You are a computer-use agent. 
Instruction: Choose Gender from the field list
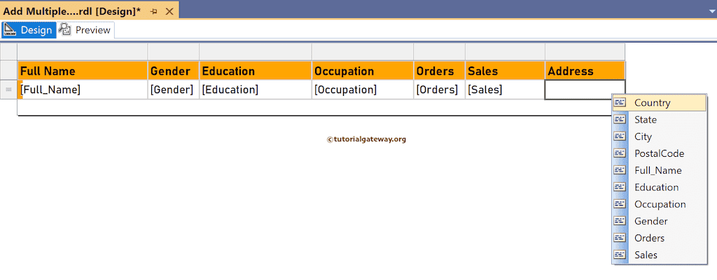coord(660,221)
